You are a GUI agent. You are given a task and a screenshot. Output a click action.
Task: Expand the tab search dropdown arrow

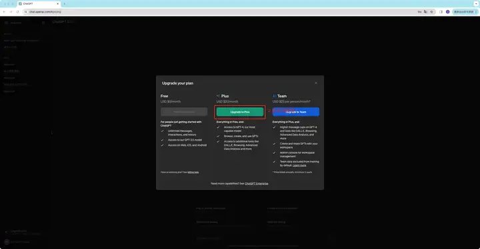476,4
